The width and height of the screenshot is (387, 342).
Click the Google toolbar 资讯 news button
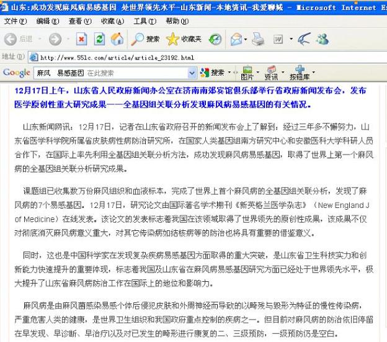pos(271,73)
